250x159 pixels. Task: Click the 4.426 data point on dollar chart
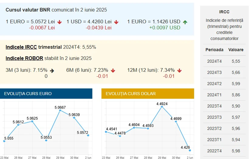coord(190,150)
